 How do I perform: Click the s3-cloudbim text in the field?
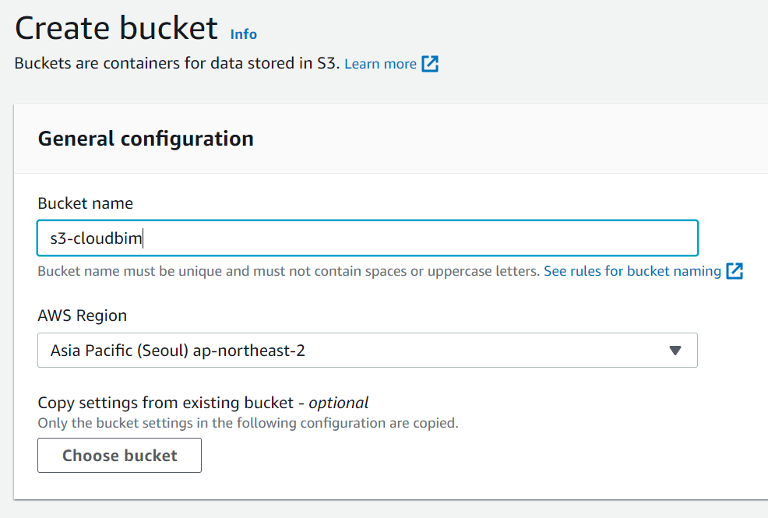tap(96, 238)
